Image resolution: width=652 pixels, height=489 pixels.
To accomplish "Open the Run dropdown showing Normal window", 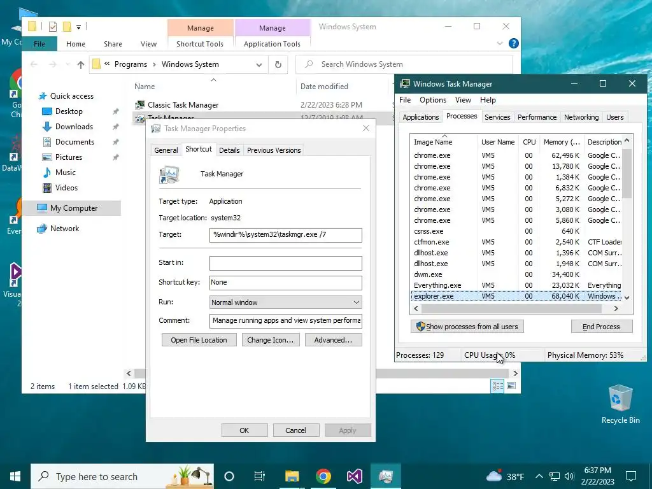I will click(286, 302).
